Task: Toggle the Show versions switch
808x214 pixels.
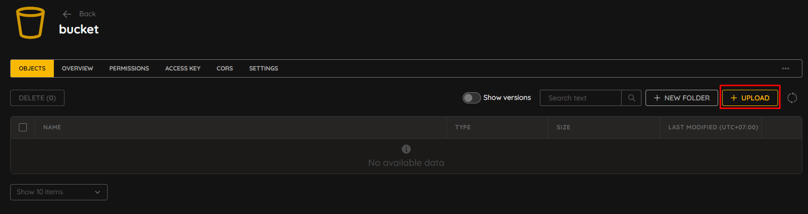Action: [471, 98]
